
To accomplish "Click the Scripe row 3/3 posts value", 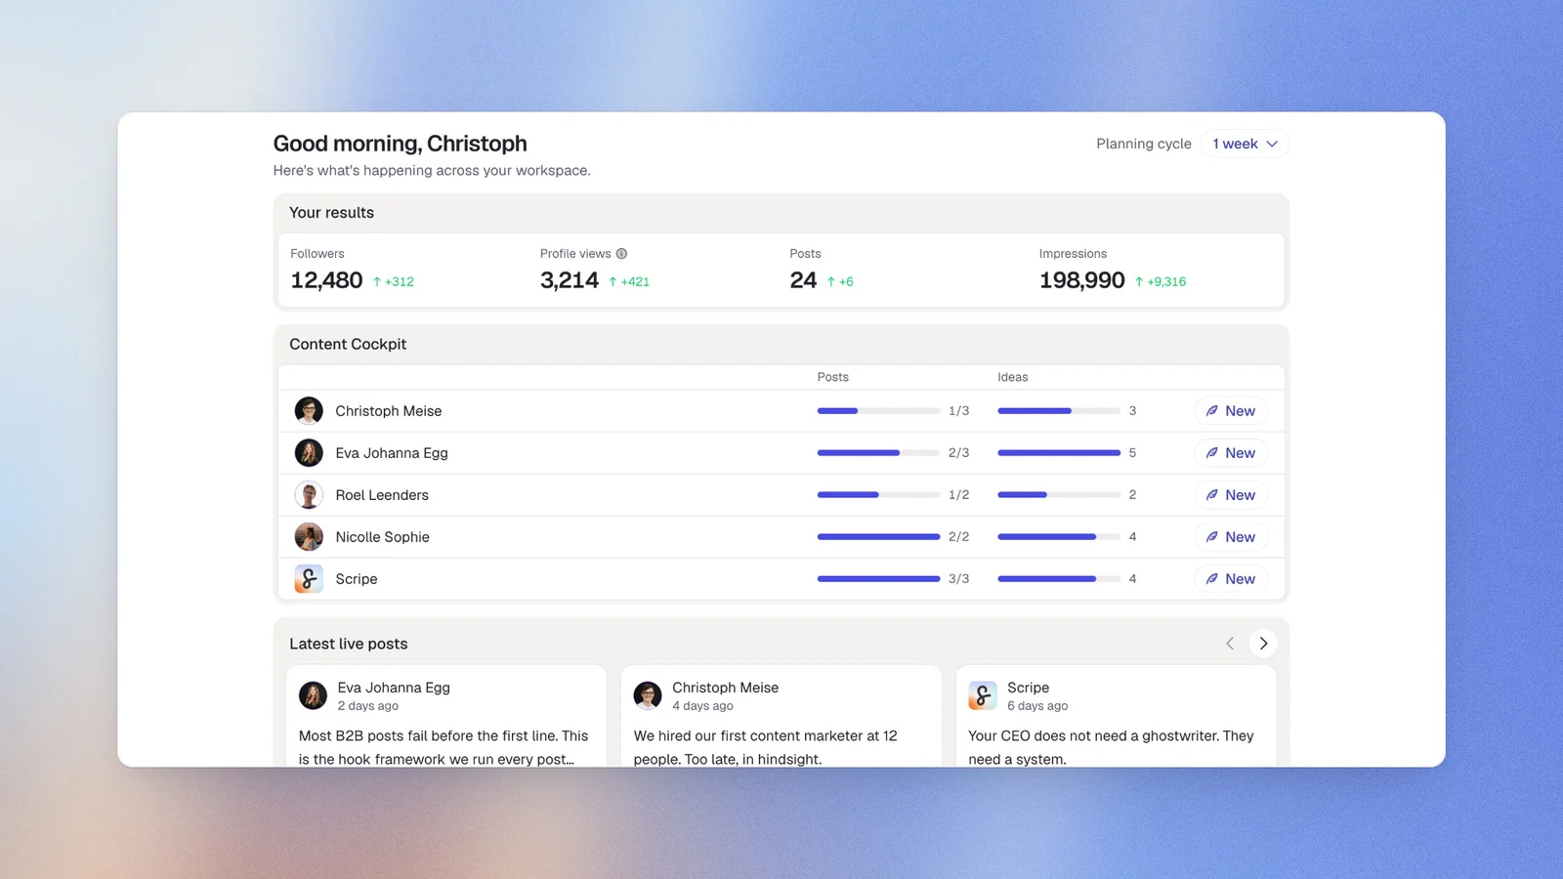I will tap(958, 579).
